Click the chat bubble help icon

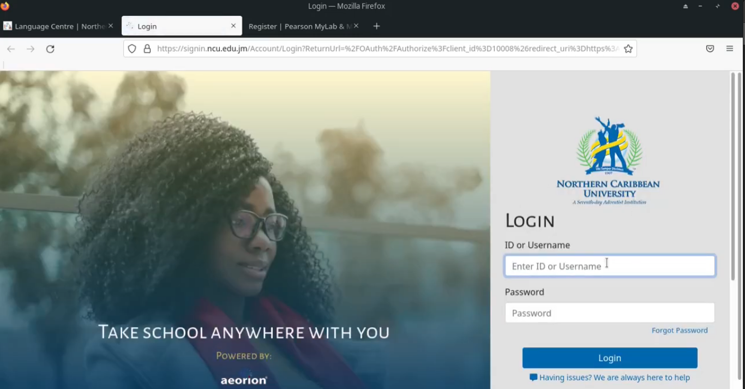pos(533,377)
